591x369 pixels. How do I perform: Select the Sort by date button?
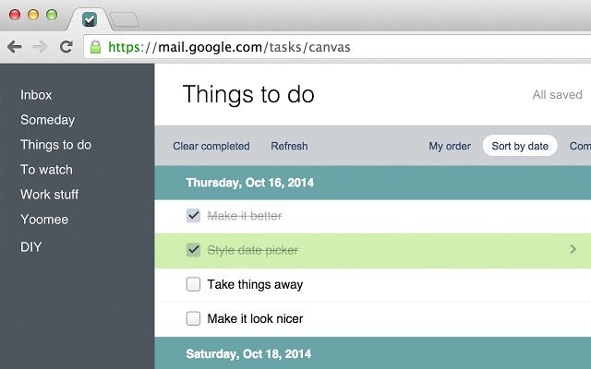point(520,146)
